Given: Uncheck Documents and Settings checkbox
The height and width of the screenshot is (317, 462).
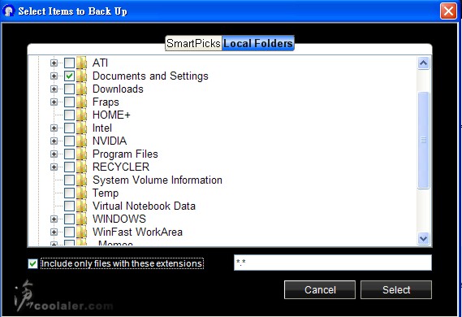Looking at the screenshot, I should click(x=69, y=76).
